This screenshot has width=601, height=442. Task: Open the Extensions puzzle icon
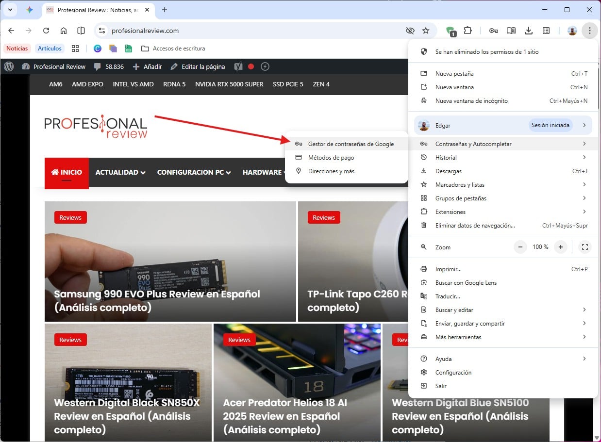tap(467, 31)
